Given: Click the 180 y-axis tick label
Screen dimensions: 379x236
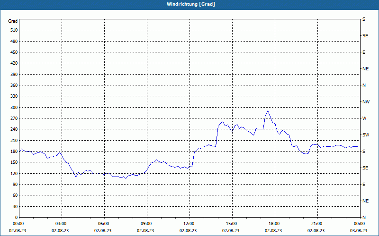Looking at the screenshot, I should point(14,152).
